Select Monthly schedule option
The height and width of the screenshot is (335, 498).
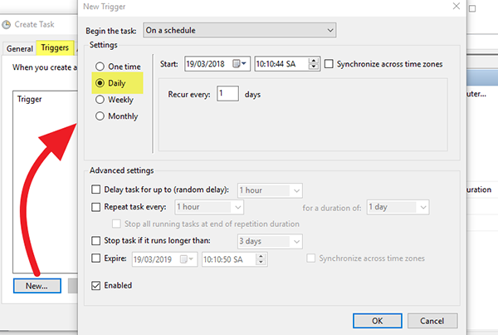click(101, 116)
